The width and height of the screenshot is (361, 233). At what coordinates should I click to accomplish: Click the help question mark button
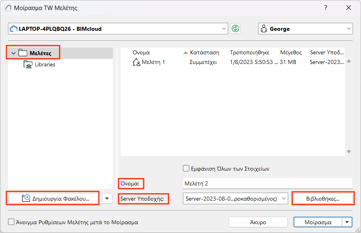click(x=325, y=8)
